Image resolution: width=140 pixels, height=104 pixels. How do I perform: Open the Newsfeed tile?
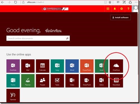(x=116, y=81)
